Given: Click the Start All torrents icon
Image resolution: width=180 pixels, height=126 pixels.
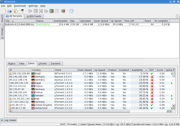Looking at the screenshot, I should pyautogui.click(x=46, y=11).
